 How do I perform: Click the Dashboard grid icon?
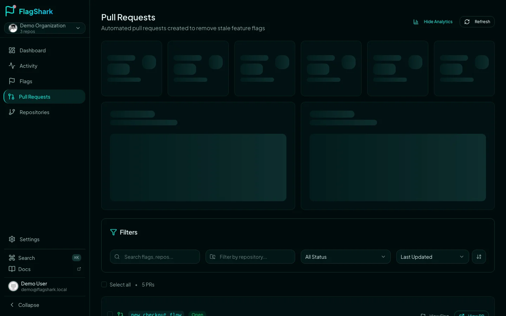point(12,51)
